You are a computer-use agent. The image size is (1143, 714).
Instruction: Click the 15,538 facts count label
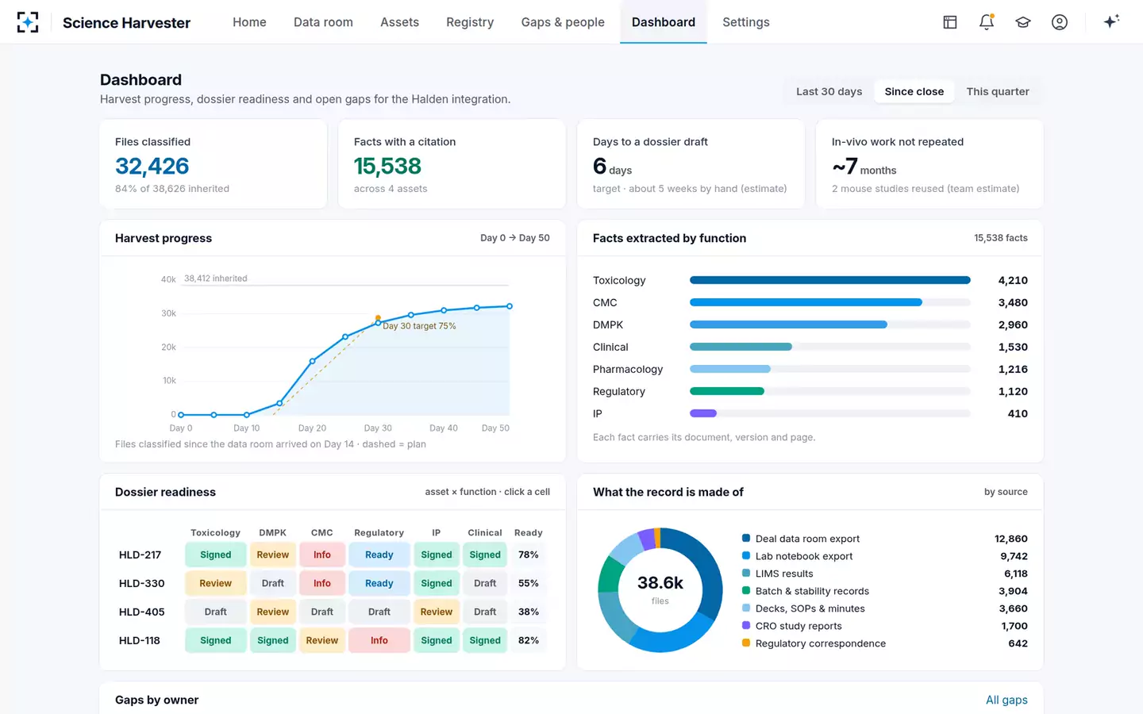(1001, 238)
